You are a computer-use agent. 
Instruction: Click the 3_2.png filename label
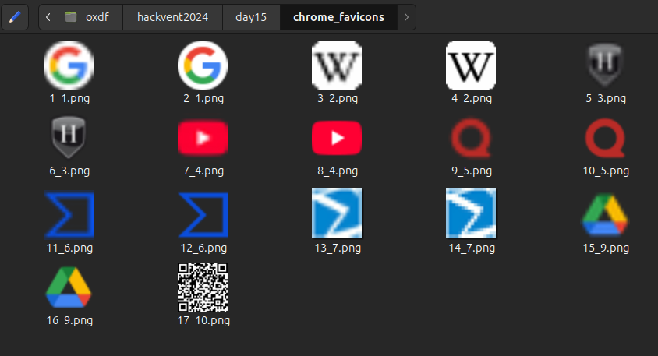tap(337, 99)
